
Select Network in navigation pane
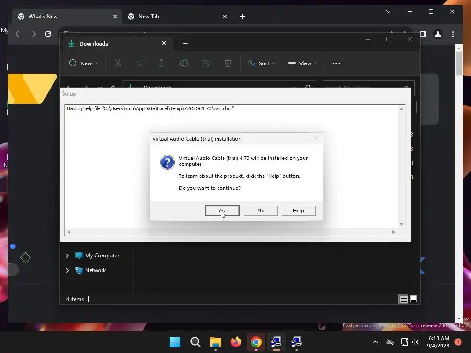click(91, 270)
